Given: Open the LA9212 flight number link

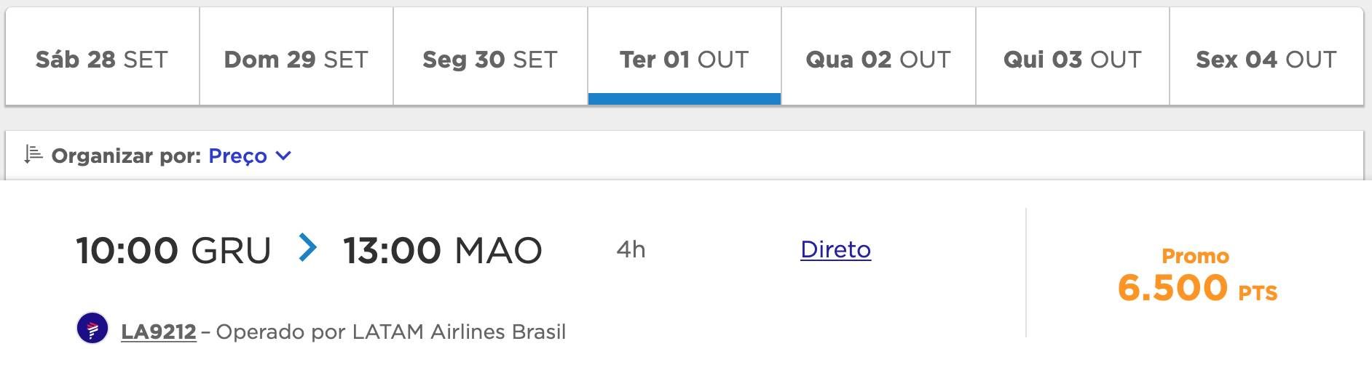Looking at the screenshot, I should tap(159, 332).
